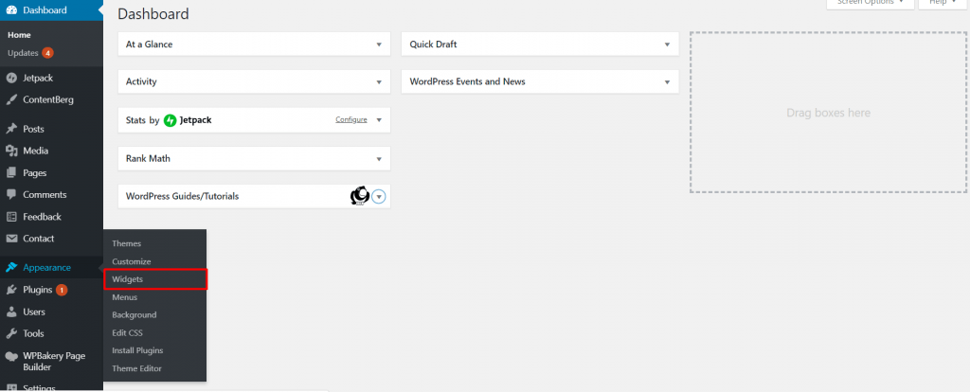Expand the Quick Draft panel arrow

pos(668,45)
